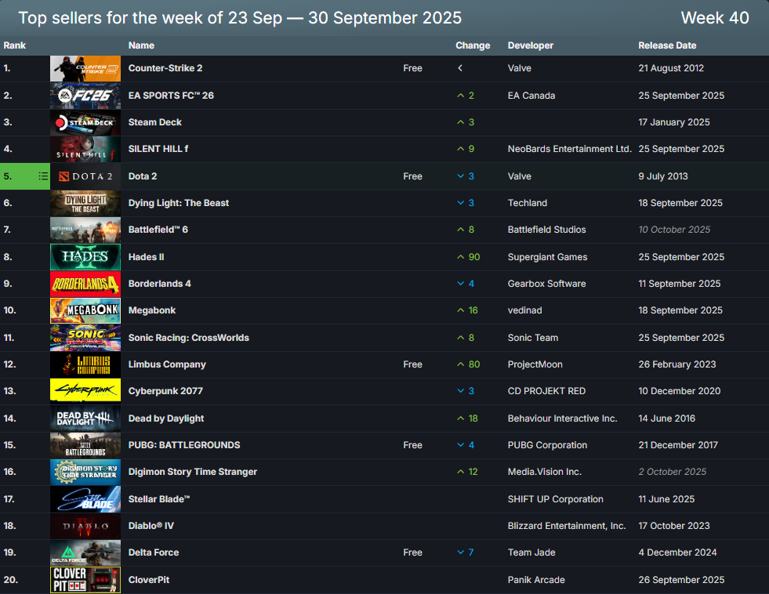Click the left chevron in Counter-Strike 2 row

460,68
